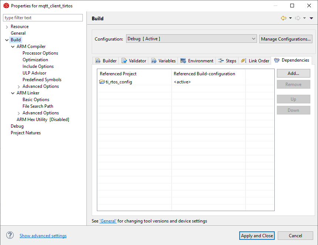Click the Add... dependency button

pos(293,73)
